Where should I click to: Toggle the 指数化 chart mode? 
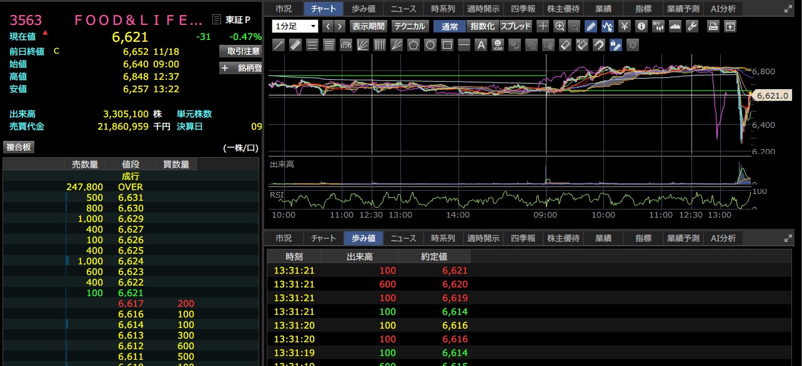pyautogui.click(x=482, y=26)
